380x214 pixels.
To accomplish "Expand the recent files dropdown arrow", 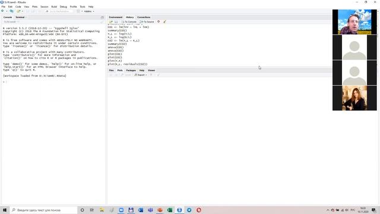I will [x=23, y=11].
